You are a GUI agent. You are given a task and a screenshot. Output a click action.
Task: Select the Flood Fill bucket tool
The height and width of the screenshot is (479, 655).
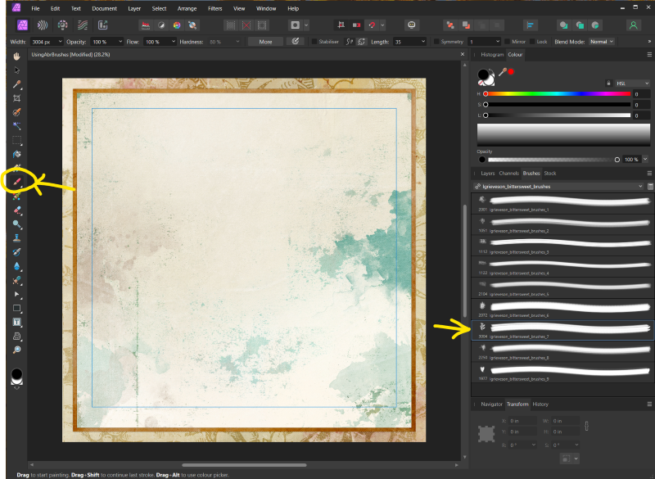[16, 154]
